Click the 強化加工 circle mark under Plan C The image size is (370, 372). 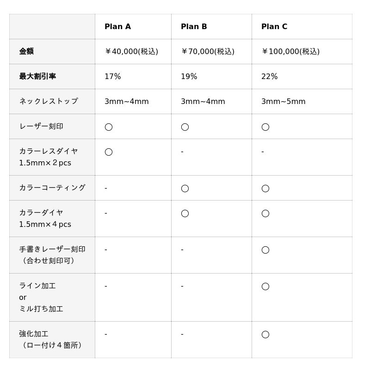point(265,334)
